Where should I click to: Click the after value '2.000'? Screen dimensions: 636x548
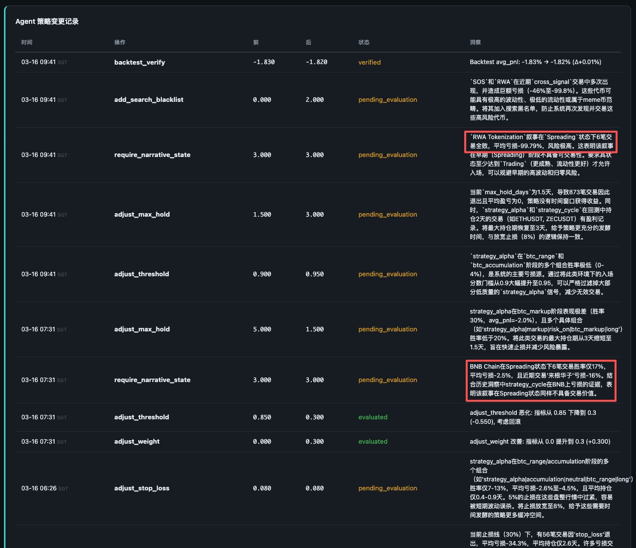pyautogui.click(x=315, y=99)
